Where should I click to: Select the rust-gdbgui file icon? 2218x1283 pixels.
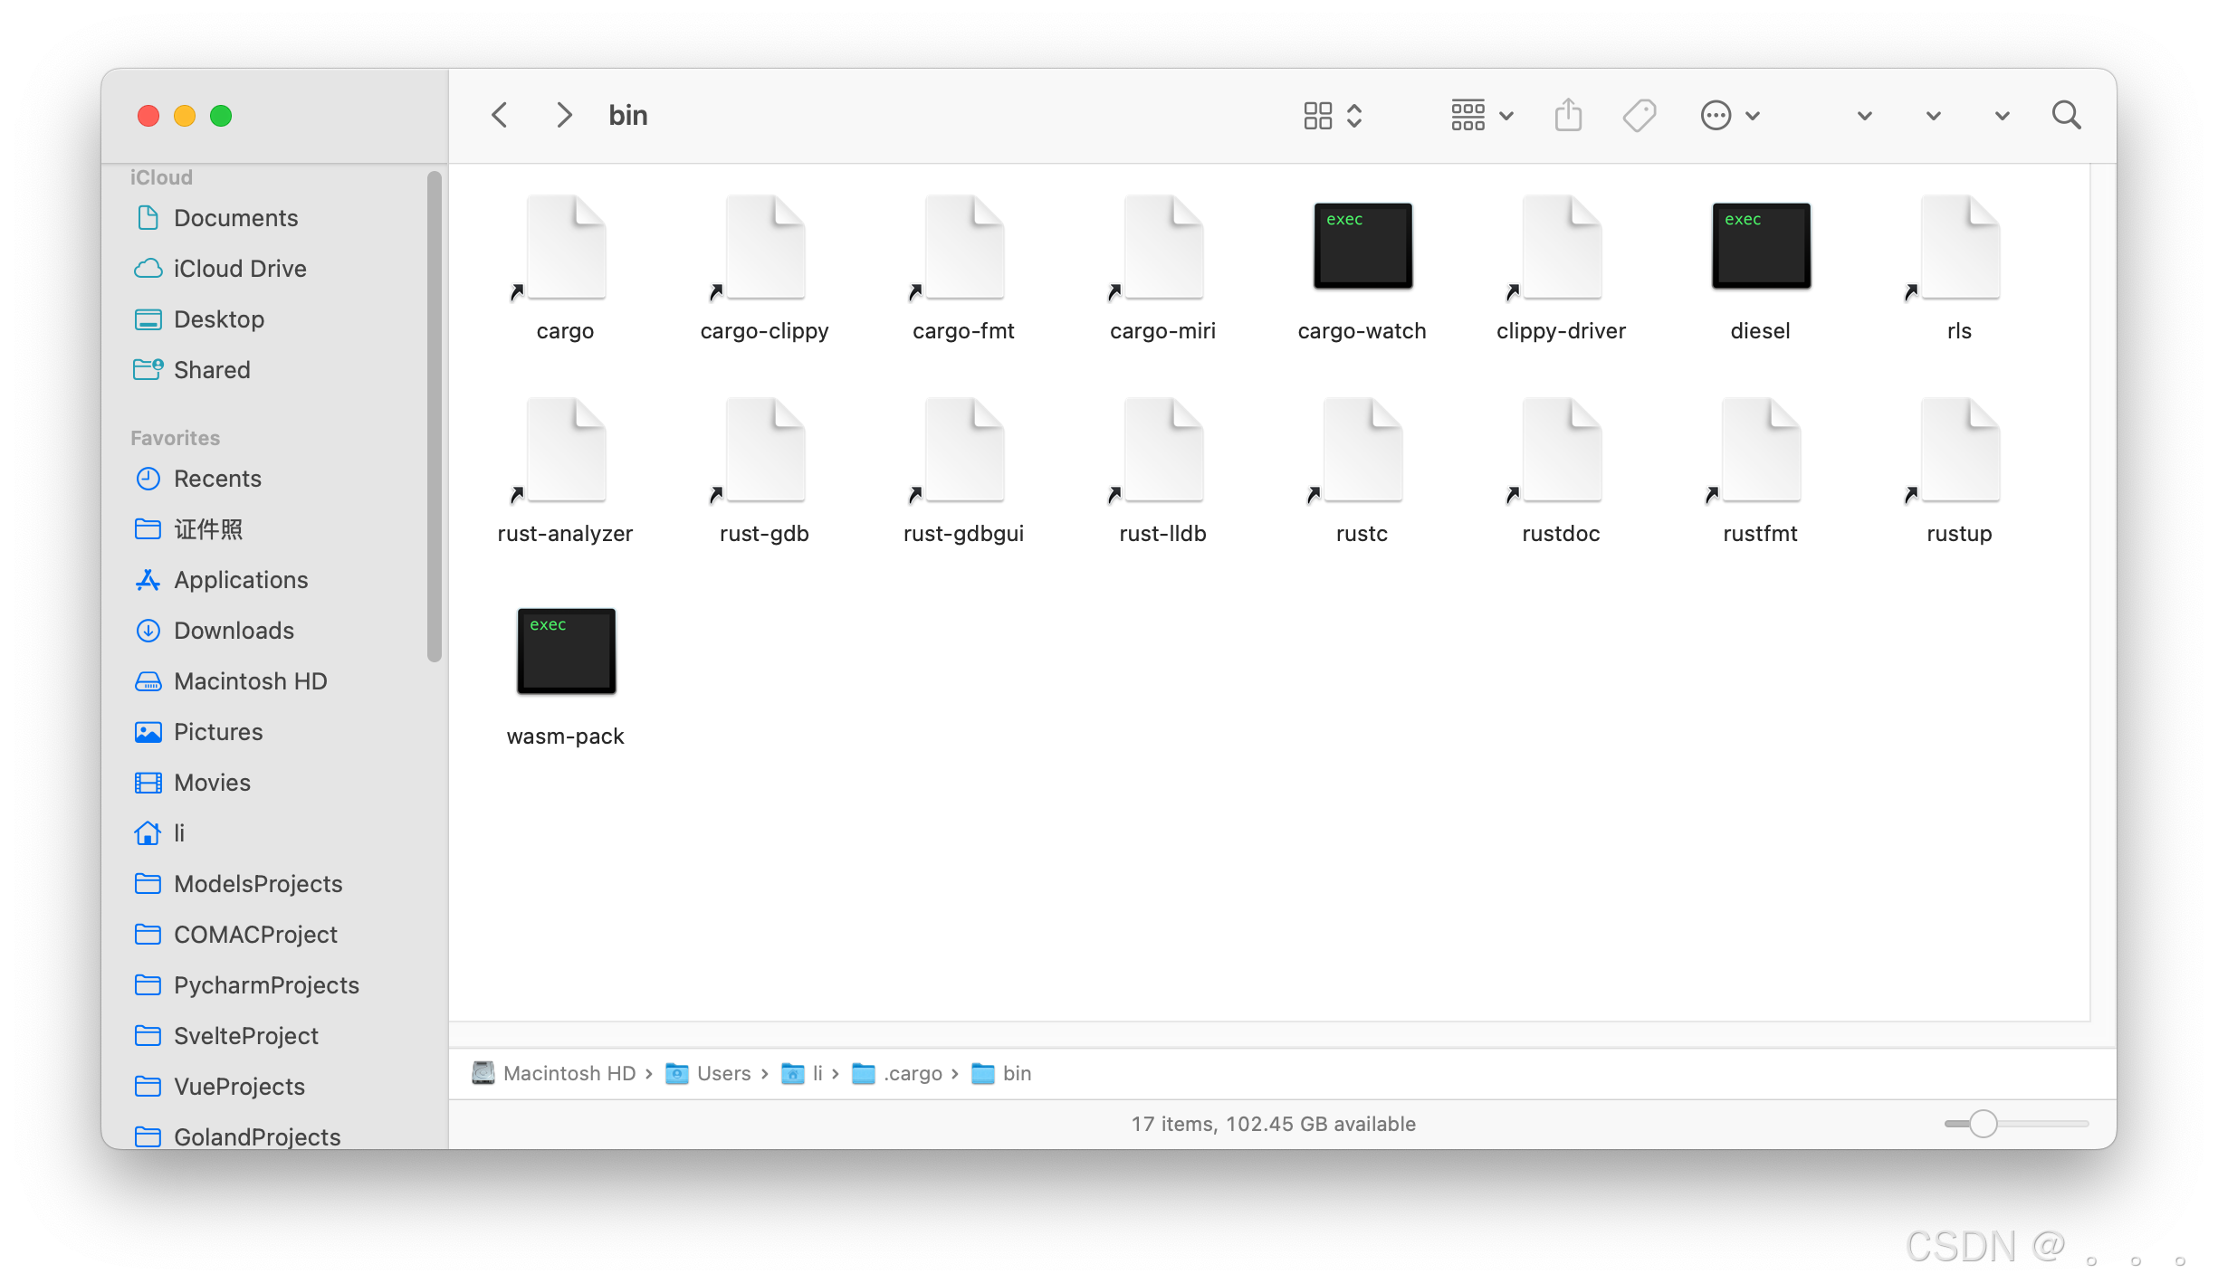point(963,451)
